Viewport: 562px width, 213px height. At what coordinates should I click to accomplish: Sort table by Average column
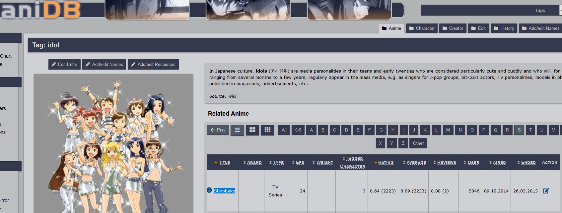click(x=416, y=163)
